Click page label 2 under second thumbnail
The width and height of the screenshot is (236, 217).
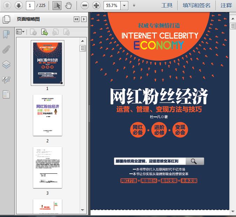pyautogui.click(x=48, y=141)
